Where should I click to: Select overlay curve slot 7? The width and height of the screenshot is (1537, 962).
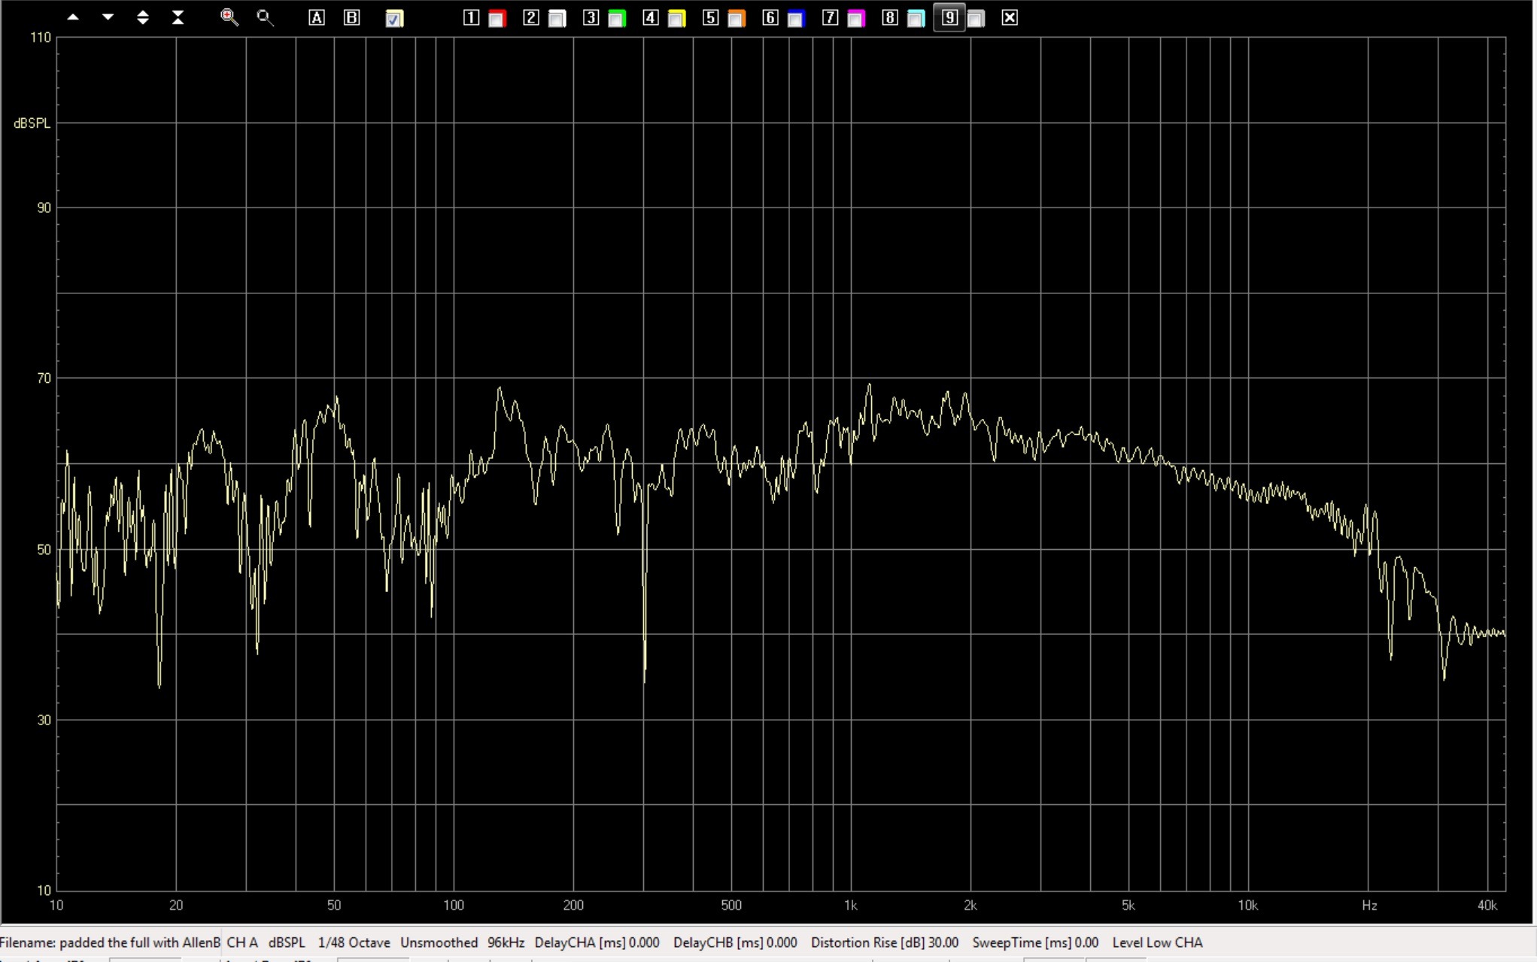coord(831,17)
